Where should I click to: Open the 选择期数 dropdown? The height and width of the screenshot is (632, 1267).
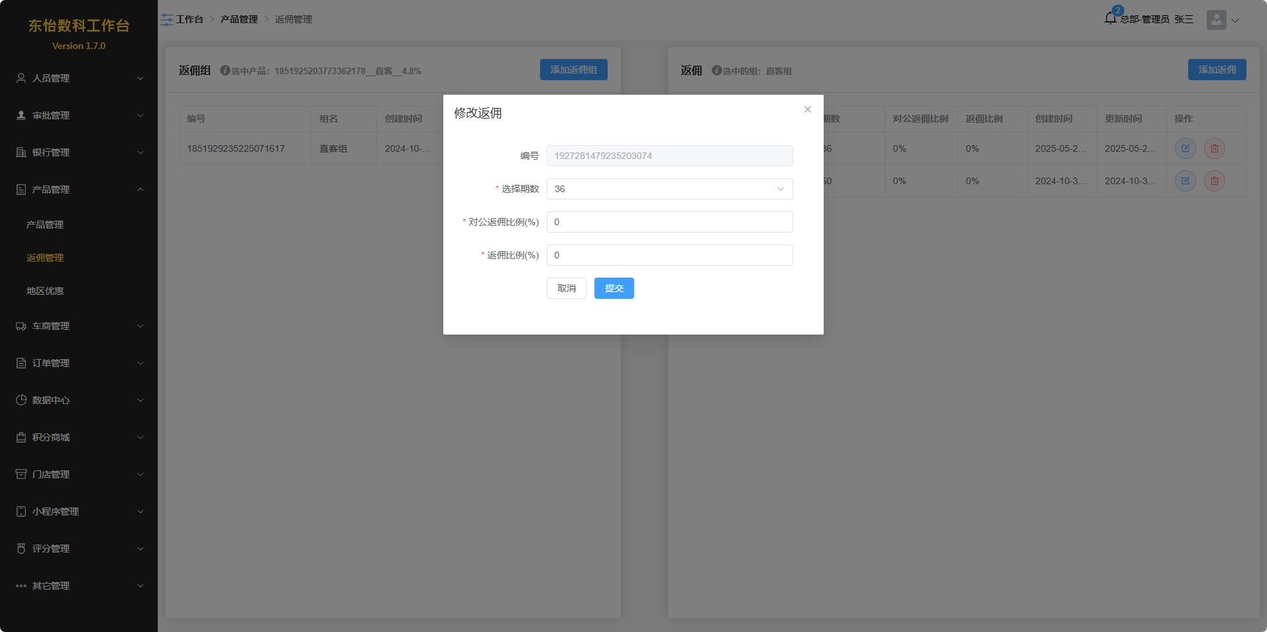[669, 189]
